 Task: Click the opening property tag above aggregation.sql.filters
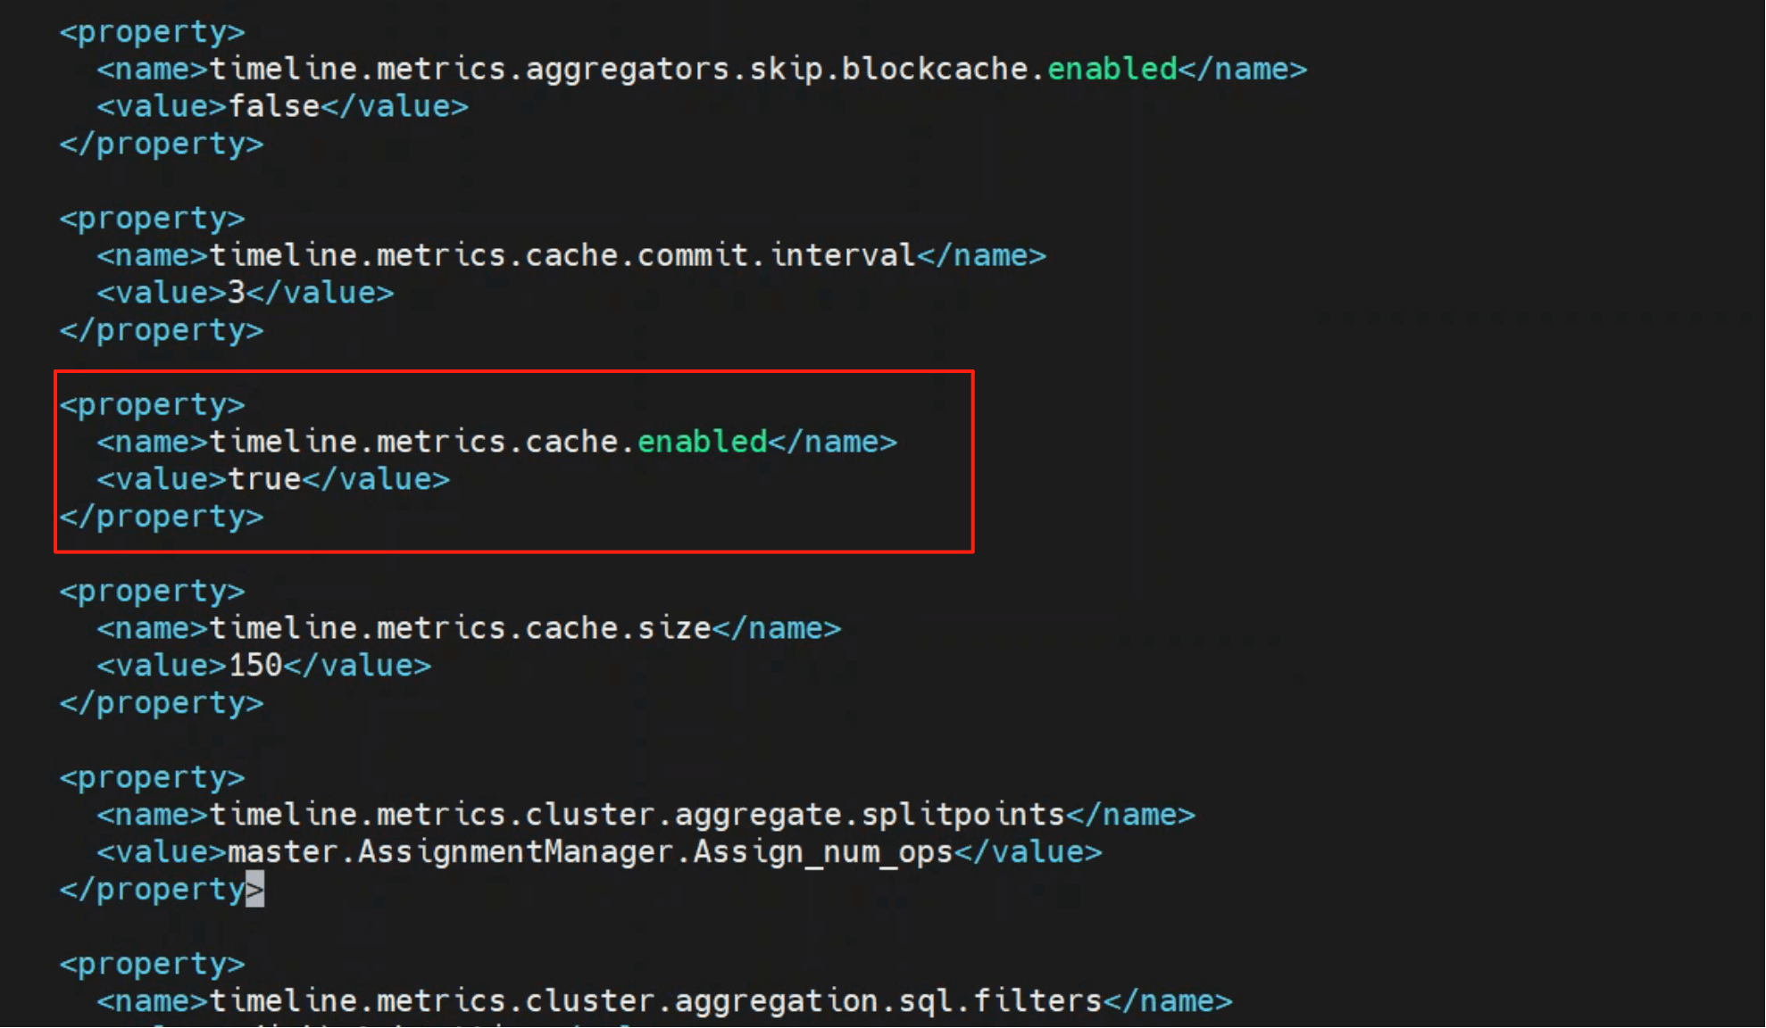tap(152, 965)
